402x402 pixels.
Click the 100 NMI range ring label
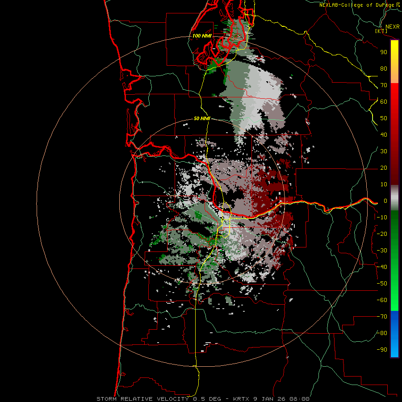pyautogui.click(x=202, y=36)
